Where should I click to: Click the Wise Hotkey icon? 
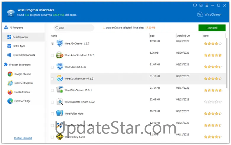tap(60, 137)
